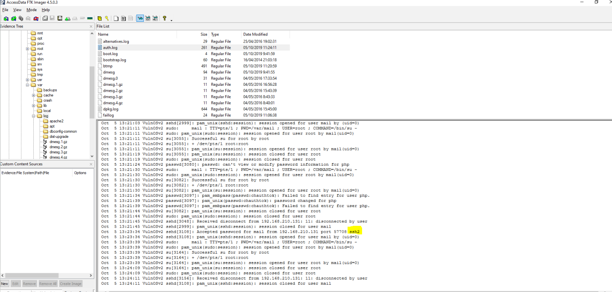This screenshot has width=612, height=292.
Task: Select dpkg.log in the File List
Action: click(110, 109)
